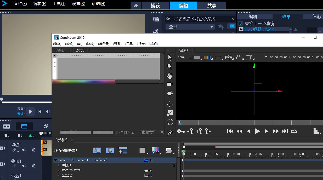Image resolution: width=323 pixels, height=180 pixels.
Task: Open the 全部 category dropdown
Action: [190, 27]
